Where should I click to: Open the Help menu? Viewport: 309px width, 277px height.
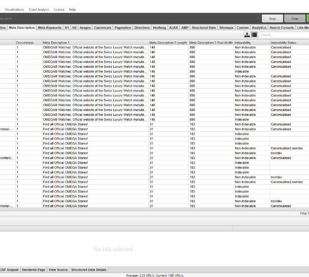[72, 9]
